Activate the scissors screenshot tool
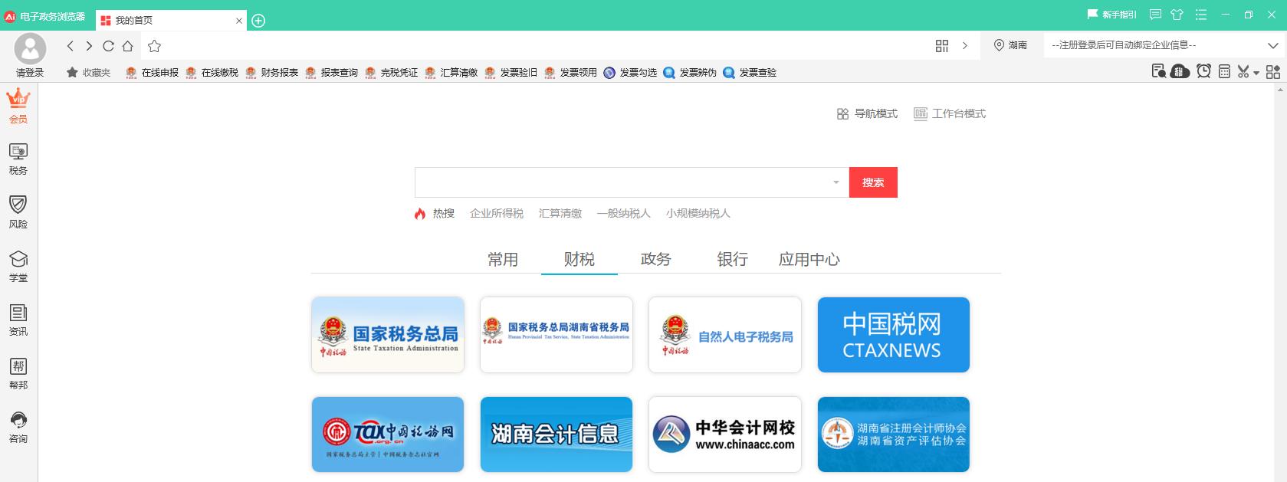This screenshot has height=482, width=1287. pyautogui.click(x=1243, y=71)
